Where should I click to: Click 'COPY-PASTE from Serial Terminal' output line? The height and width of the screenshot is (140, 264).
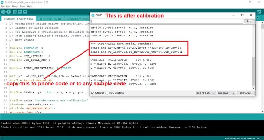pos(122,44)
